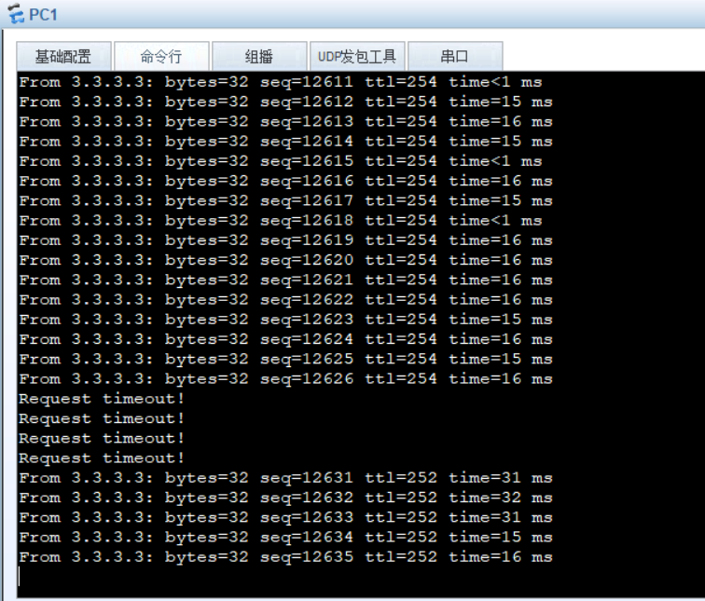Click the ping reply line seq=12611
The image size is (705, 601).
281,82
